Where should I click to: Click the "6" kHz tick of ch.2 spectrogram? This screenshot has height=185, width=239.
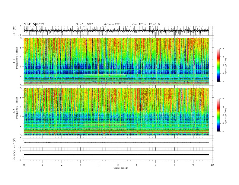pyautogui.click(x=21, y=107)
